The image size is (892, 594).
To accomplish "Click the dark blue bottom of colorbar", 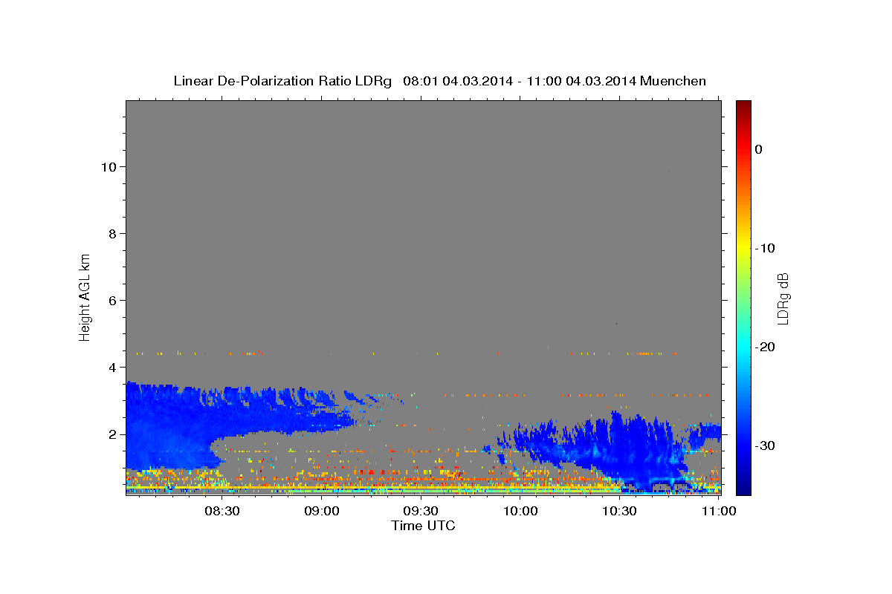I will tap(743, 486).
